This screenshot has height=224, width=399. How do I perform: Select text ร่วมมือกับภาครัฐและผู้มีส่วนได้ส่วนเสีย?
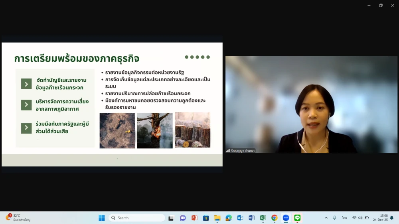(62, 128)
